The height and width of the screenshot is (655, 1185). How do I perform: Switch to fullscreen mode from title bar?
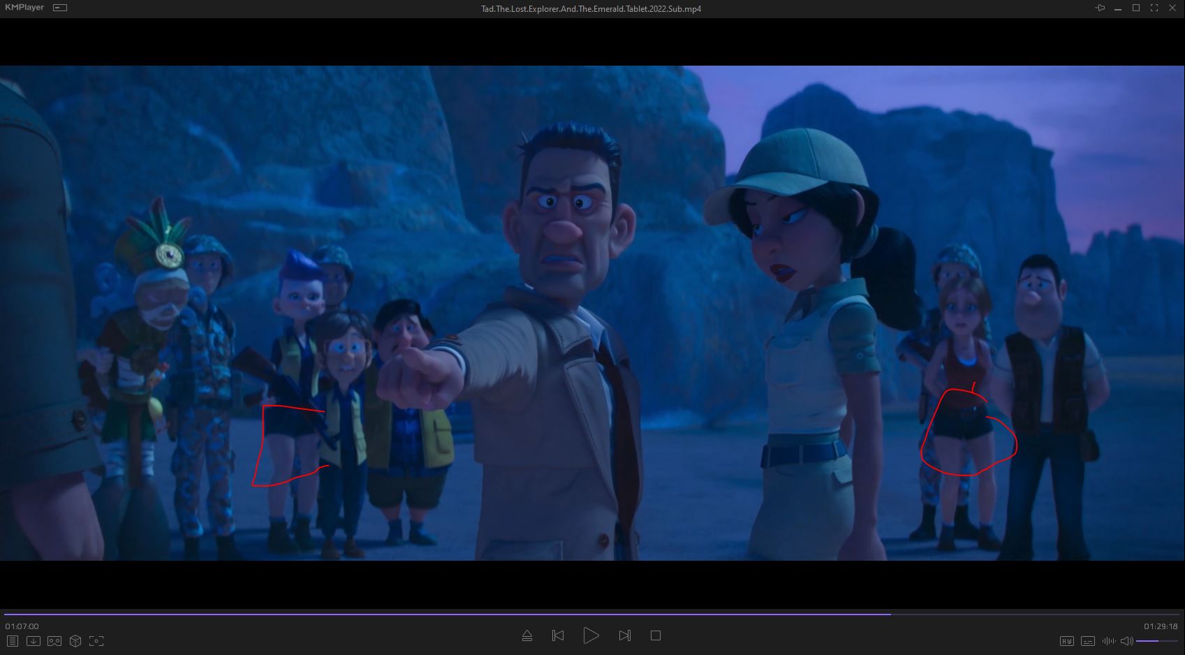tap(1154, 8)
